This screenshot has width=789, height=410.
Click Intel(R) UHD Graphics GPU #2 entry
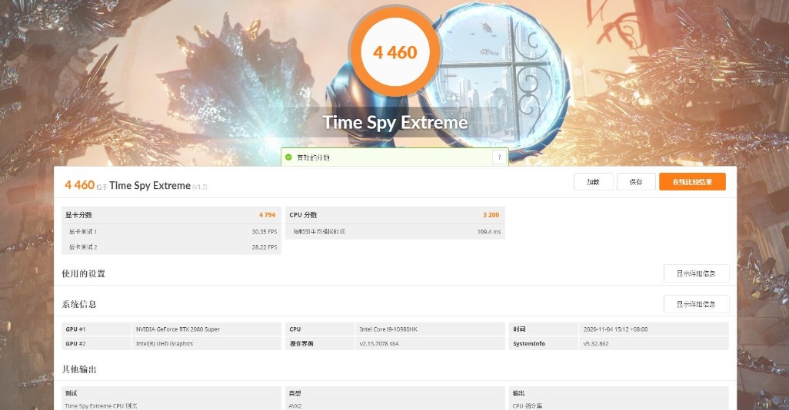coord(164,344)
